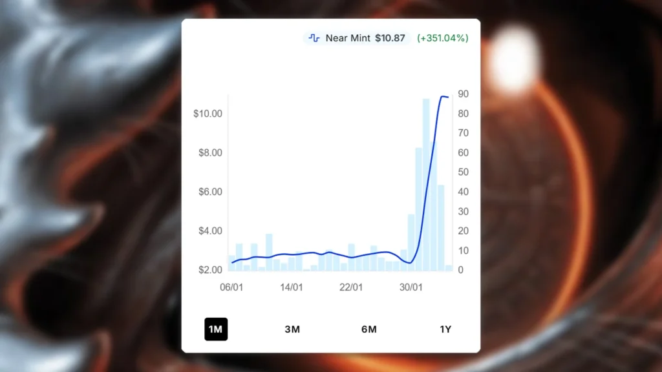Image resolution: width=662 pixels, height=372 pixels.
Task: Switch to the 6M time range tab
Action: [x=368, y=329]
